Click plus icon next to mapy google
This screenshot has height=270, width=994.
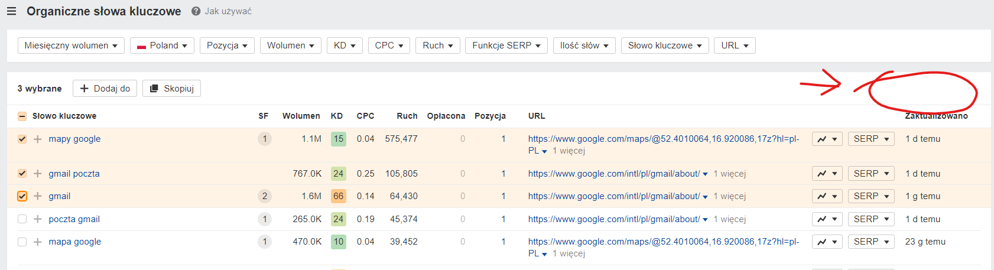click(38, 139)
